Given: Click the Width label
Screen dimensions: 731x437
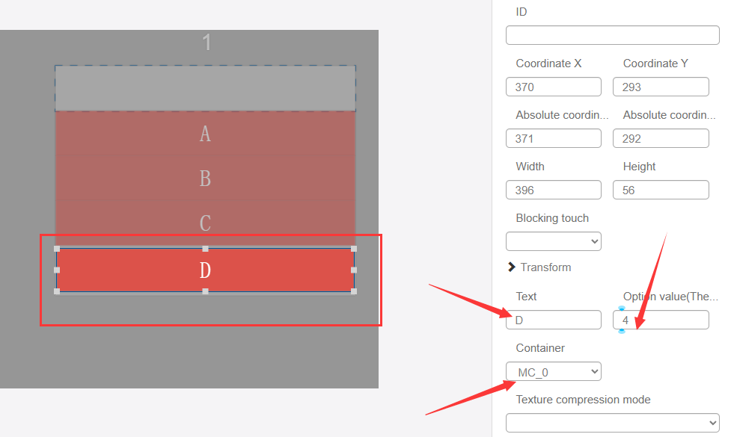Looking at the screenshot, I should coord(530,167).
